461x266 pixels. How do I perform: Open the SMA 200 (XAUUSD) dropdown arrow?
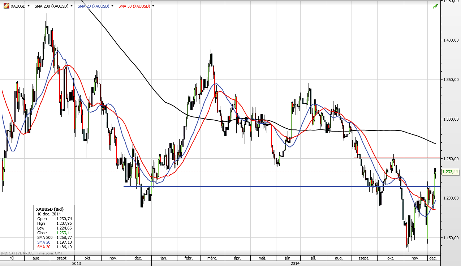(71, 6)
